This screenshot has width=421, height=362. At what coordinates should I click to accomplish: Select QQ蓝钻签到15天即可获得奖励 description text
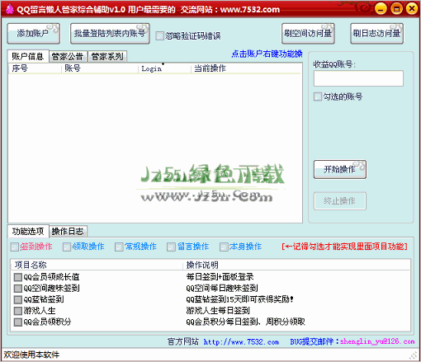[x=239, y=299]
